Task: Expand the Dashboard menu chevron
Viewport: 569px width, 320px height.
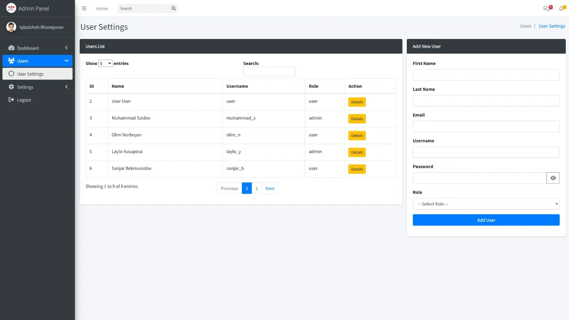Action: tap(66, 48)
